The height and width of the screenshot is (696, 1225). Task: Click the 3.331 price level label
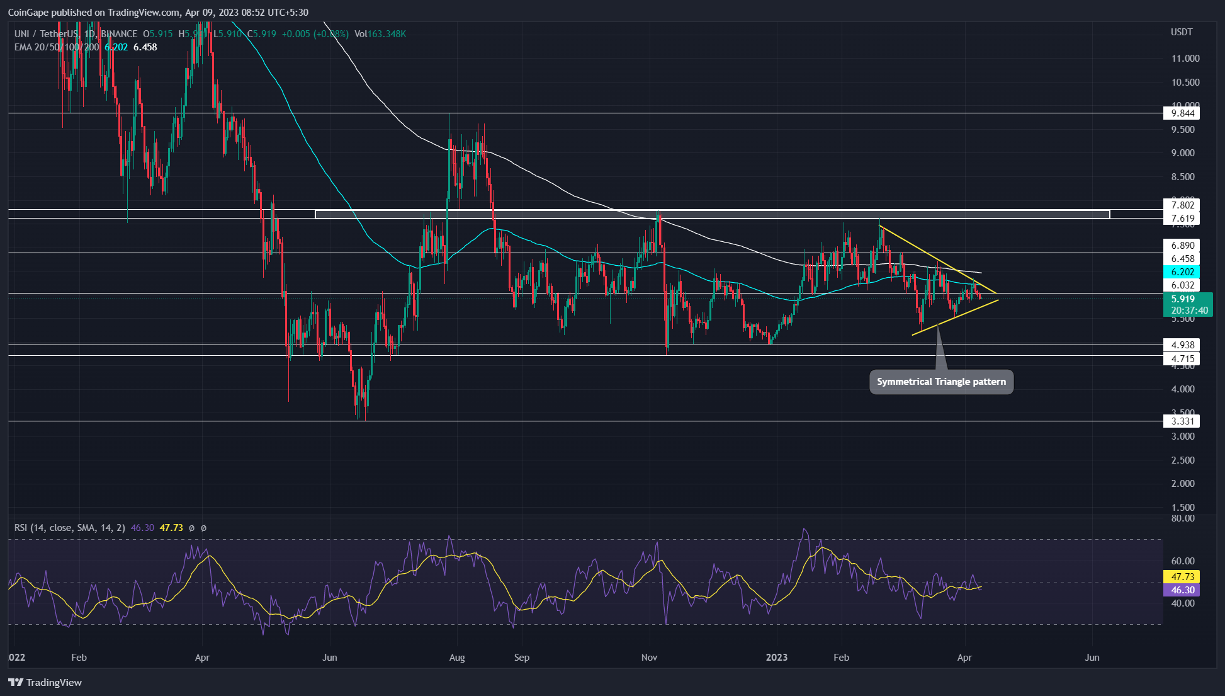(1182, 421)
